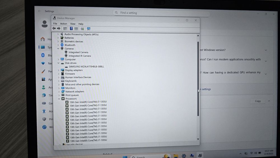Click the volume speaker icon in the tray

[256, 153]
